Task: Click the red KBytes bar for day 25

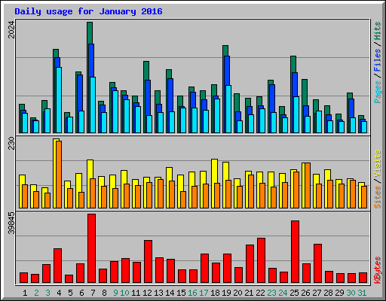Action: [296, 252]
